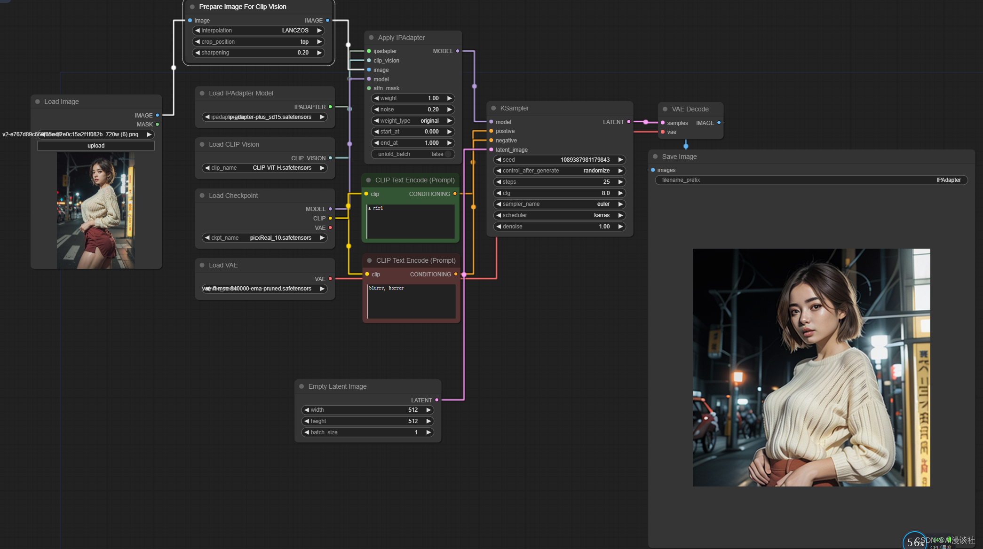The height and width of the screenshot is (549, 983).
Task: Click the KSampler LATENT output socket
Action: pyautogui.click(x=629, y=122)
